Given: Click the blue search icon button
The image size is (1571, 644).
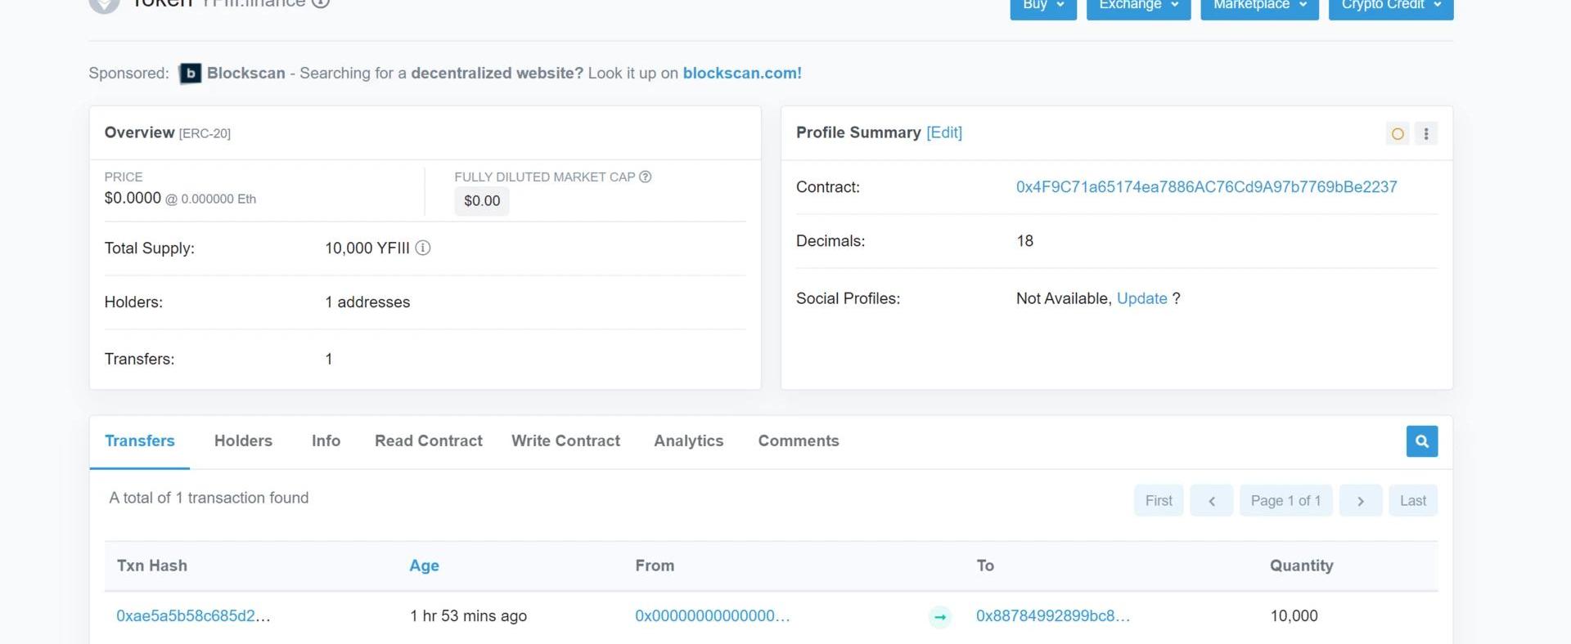Looking at the screenshot, I should [x=1422, y=441].
